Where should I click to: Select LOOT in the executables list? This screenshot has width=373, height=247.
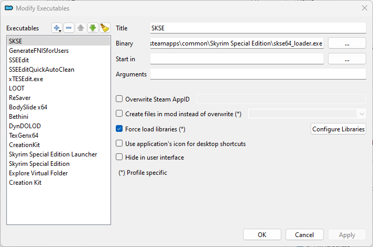(17, 88)
